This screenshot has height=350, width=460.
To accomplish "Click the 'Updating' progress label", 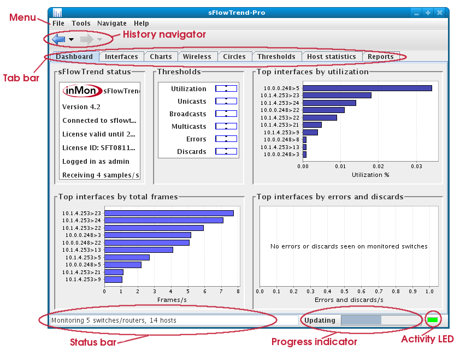I will pos(320,320).
